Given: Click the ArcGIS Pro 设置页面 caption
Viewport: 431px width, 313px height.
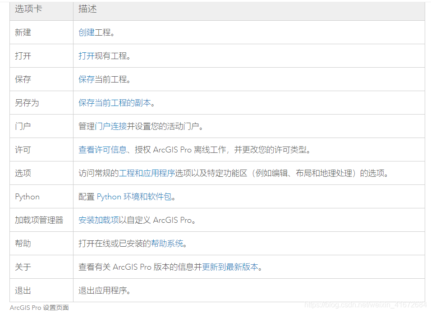Looking at the screenshot, I should [x=39, y=308].
